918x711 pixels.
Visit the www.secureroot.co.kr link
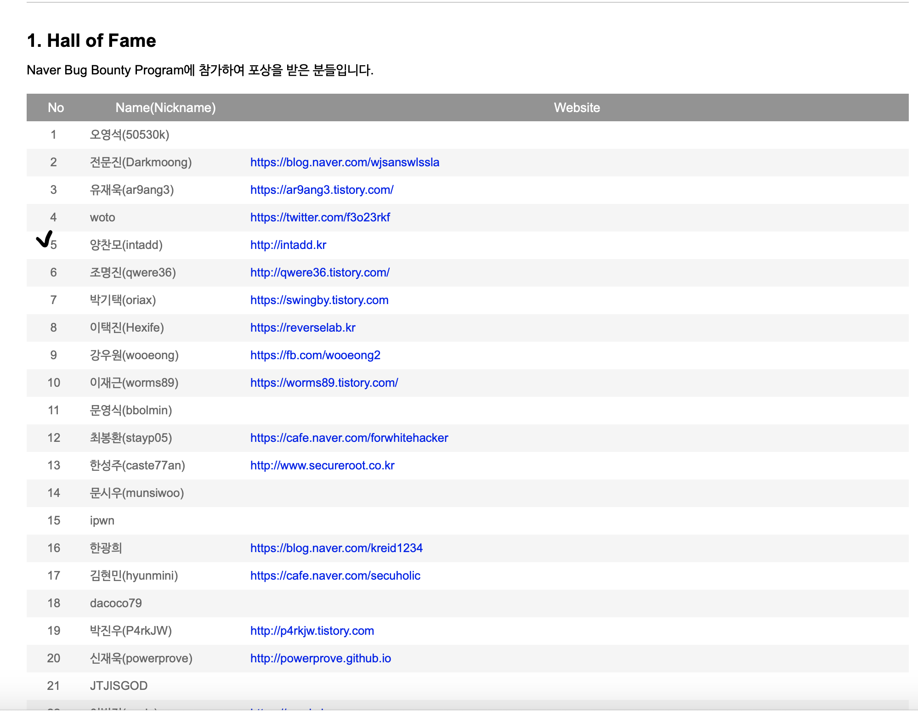pos(322,465)
